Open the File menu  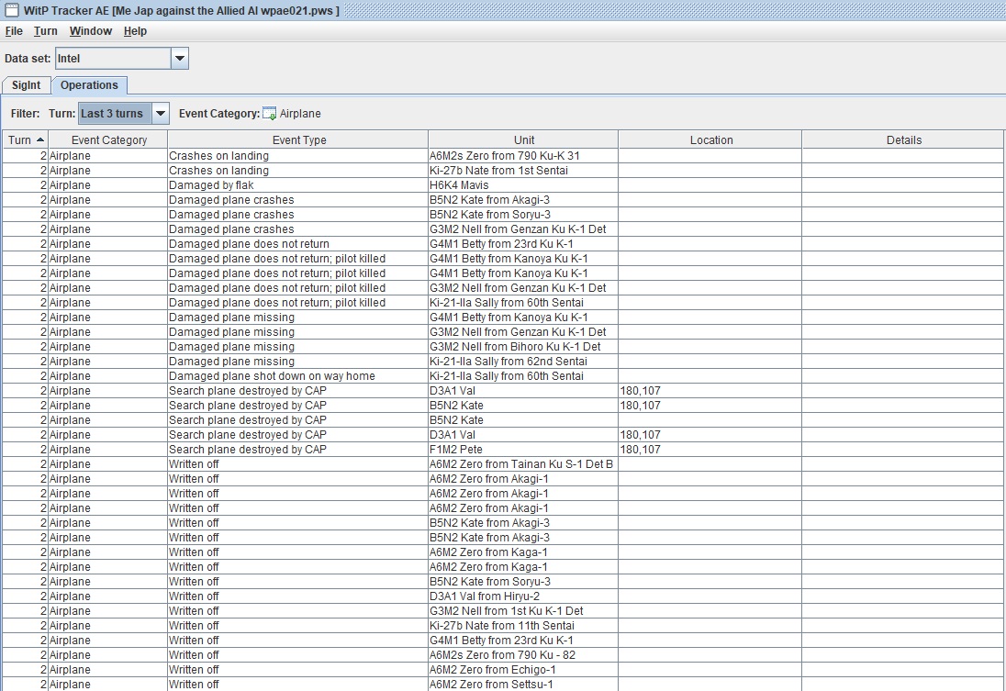pyautogui.click(x=14, y=31)
